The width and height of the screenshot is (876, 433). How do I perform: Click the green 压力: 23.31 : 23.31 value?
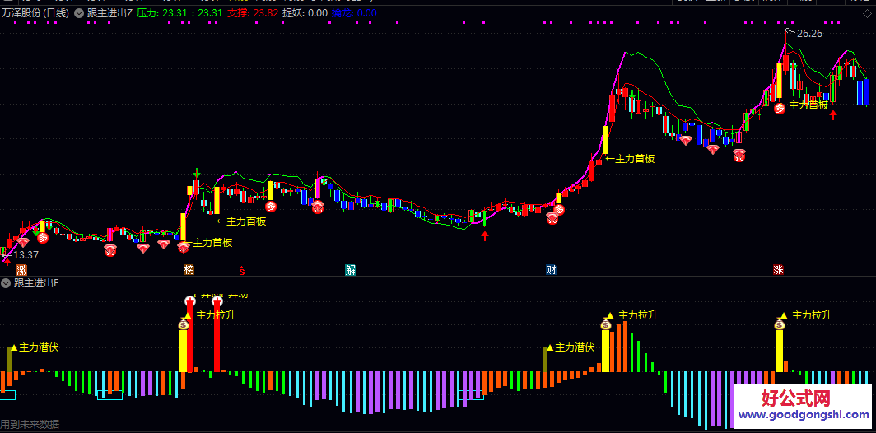click(x=179, y=13)
